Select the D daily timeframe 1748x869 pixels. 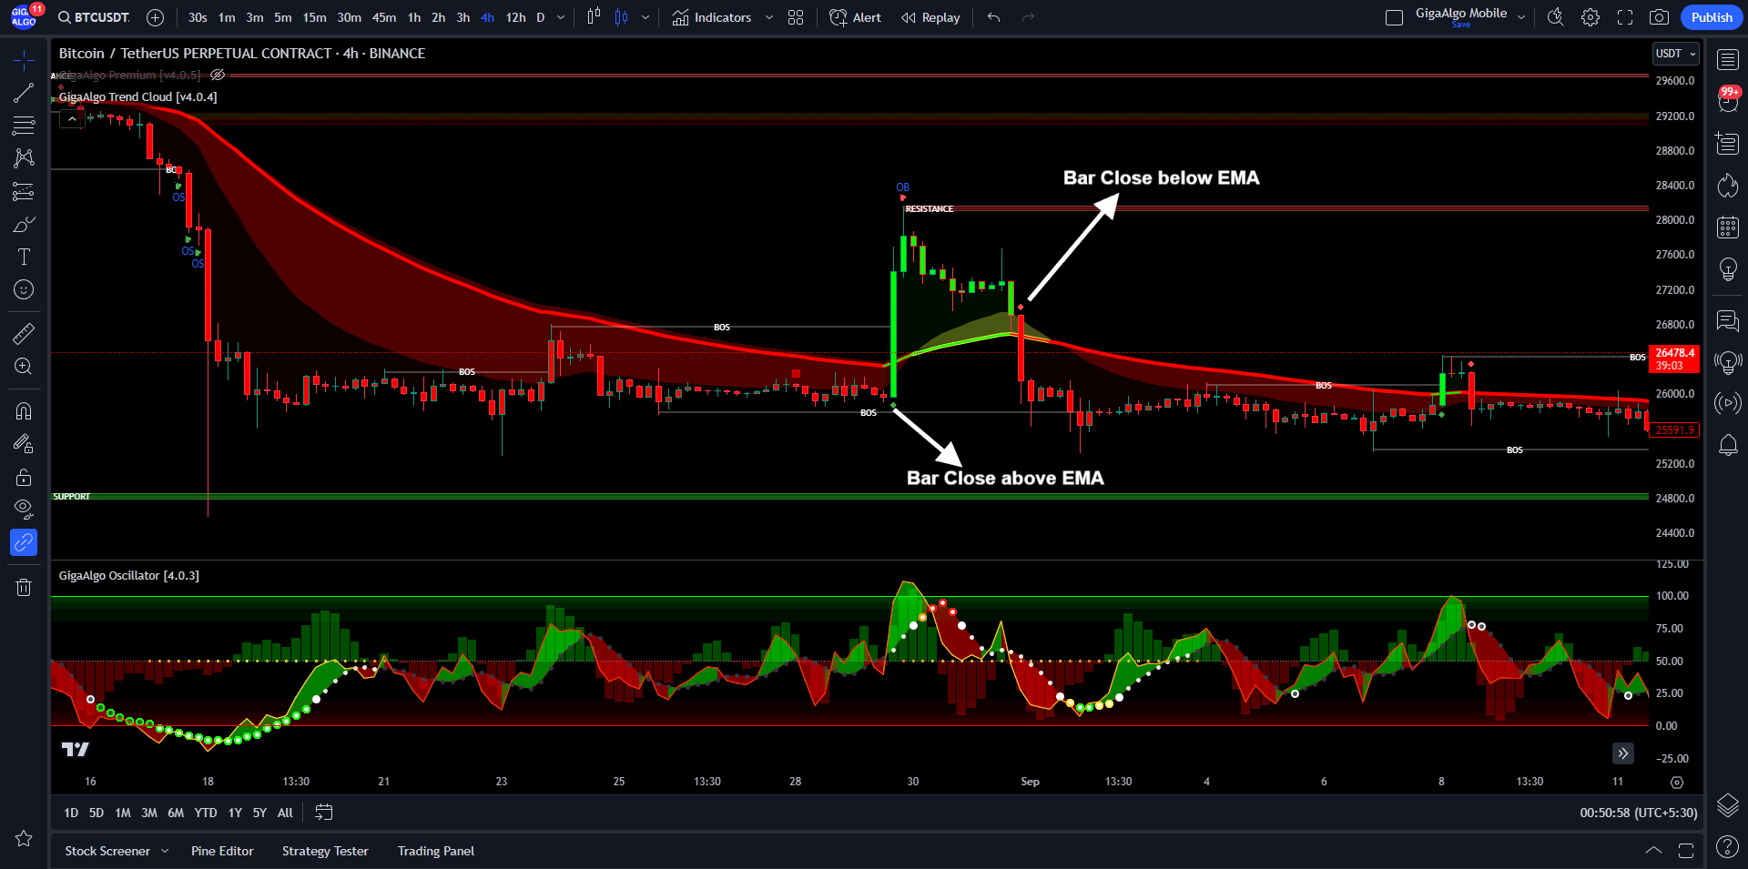click(541, 17)
